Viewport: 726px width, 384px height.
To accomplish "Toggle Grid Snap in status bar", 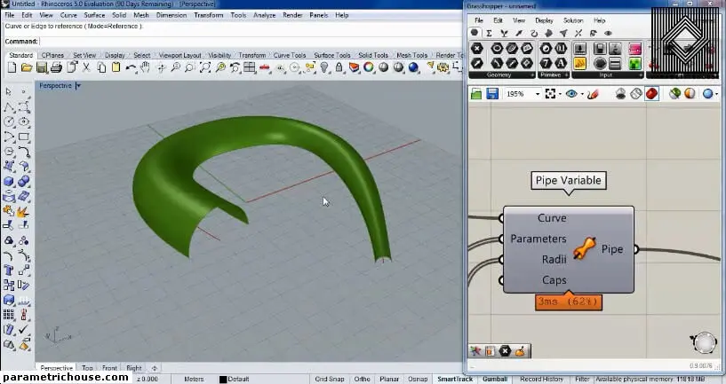I will [x=329, y=379].
